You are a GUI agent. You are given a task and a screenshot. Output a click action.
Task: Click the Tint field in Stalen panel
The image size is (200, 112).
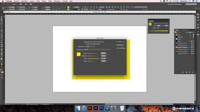[190, 32]
